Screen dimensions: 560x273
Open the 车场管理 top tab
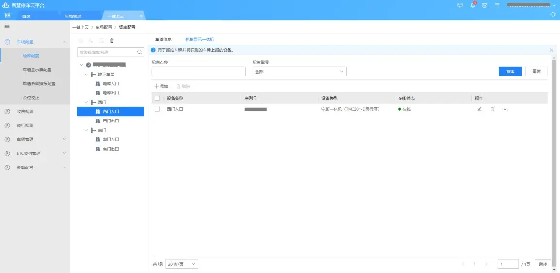click(73, 16)
